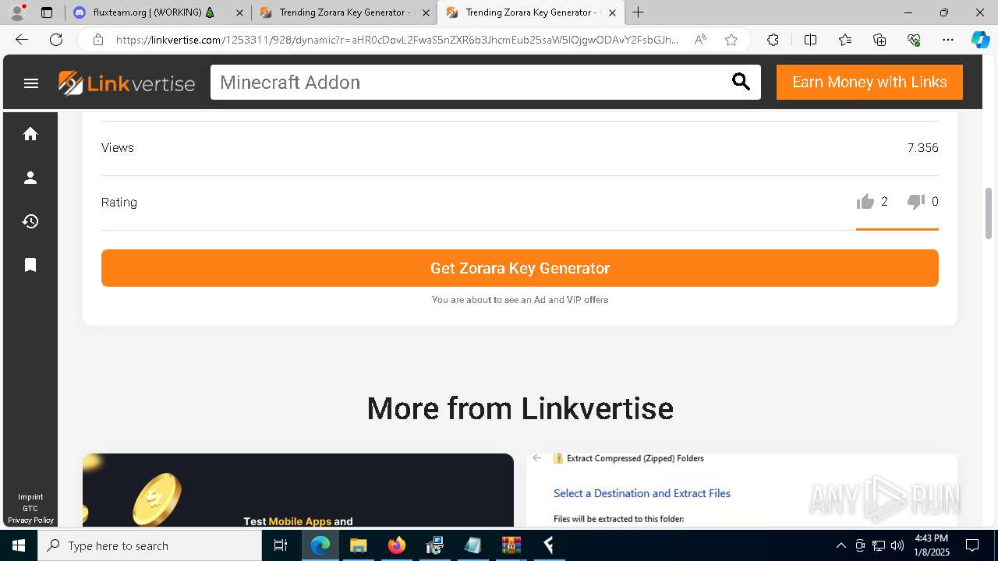Click the More from Linkvertise heading
The image size is (998, 561).
[x=520, y=408]
